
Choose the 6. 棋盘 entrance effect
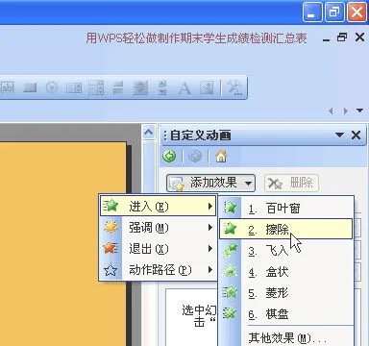(286, 313)
